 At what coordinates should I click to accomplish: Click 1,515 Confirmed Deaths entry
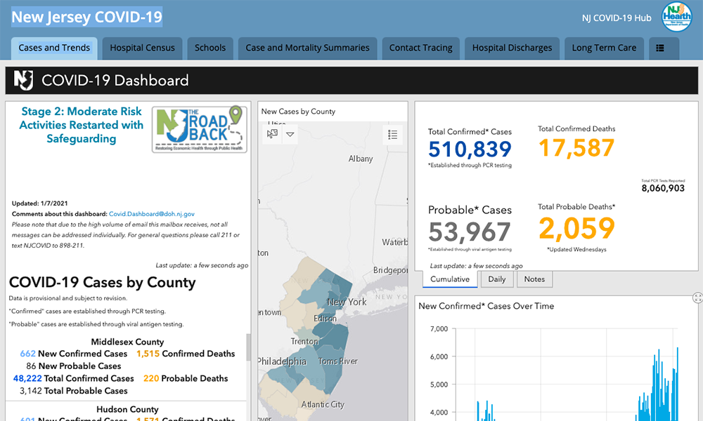point(186,354)
